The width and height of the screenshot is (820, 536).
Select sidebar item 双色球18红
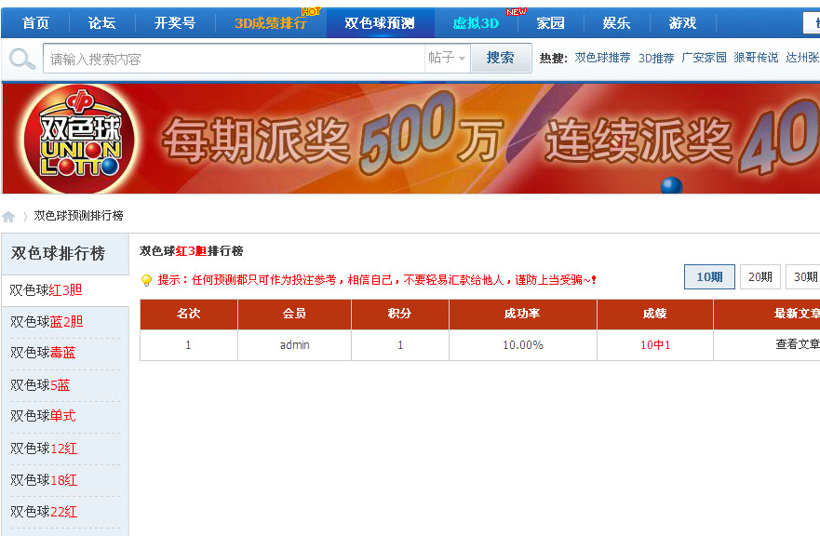tap(44, 480)
